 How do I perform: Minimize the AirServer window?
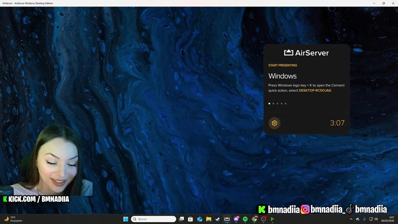coord(374,3)
